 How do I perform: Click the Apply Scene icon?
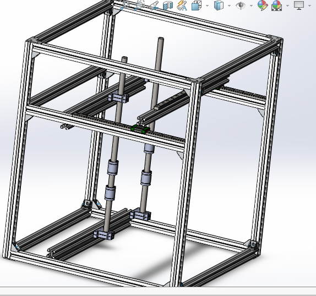pos(276,6)
